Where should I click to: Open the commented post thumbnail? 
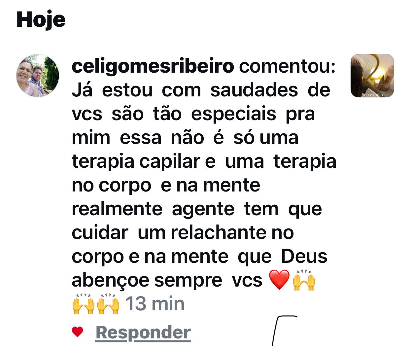tap(372, 76)
